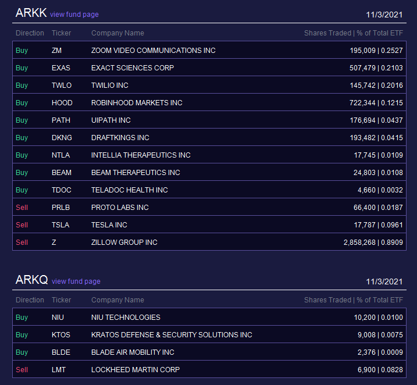Select KTOS ticker cell
This screenshot has height=385, width=417.
point(61,335)
